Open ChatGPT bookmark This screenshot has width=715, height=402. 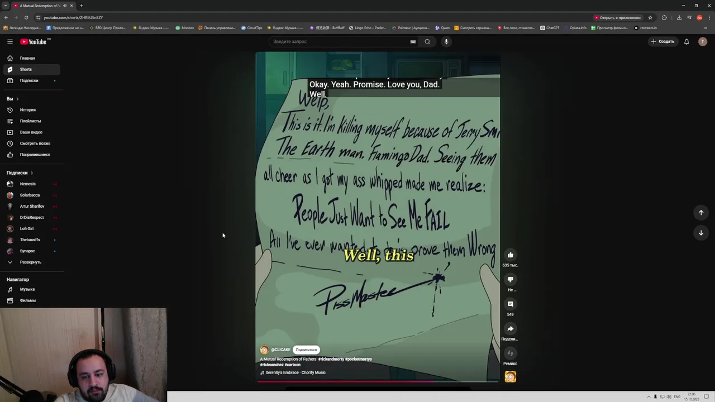coord(550,27)
